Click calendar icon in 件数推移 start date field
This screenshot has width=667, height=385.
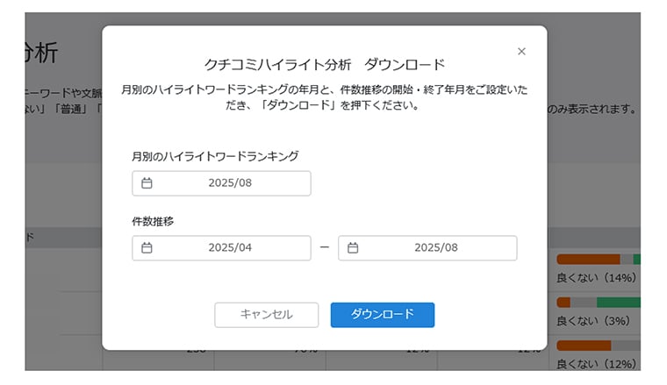[147, 248]
